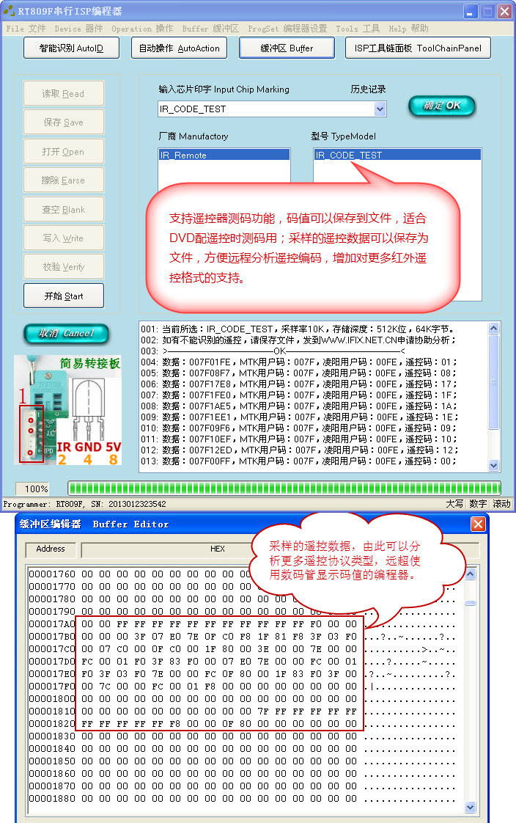Click the 打开 Open button
Image resolution: width=516 pixels, height=823 pixels.
click(64, 151)
